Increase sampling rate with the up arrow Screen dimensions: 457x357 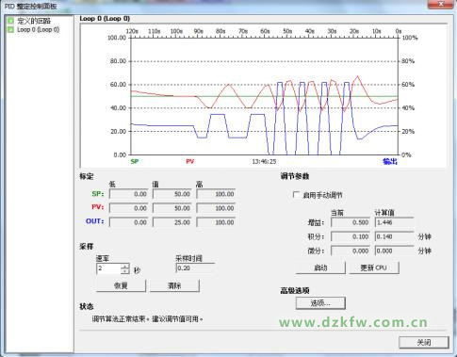pyautogui.click(x=125, y=266)
